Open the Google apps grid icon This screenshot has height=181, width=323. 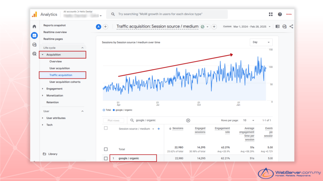pyautogui.click(x=271, y=14)
